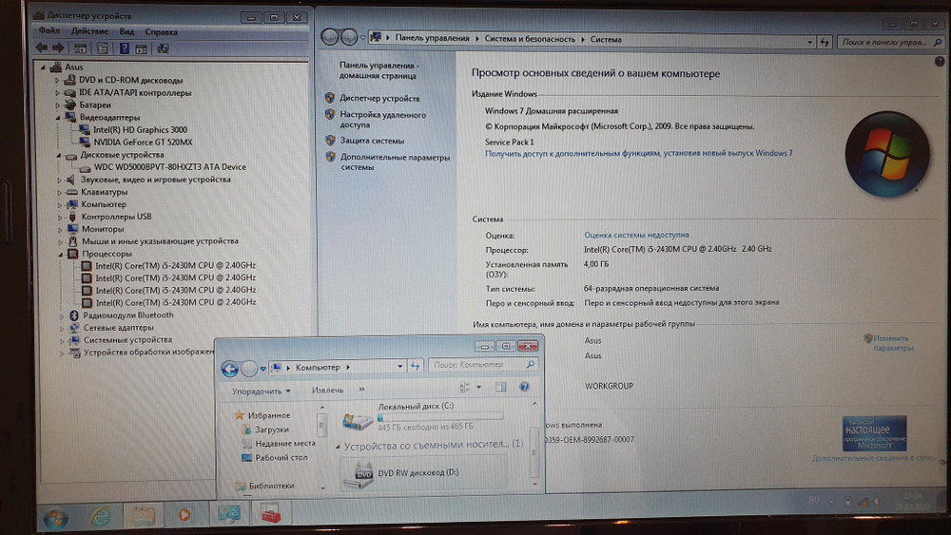Screen dimensions: 951x535
Task: Select WDC WD5000BPVT-80HXZT3 ATA Device
Action: (x=170, y=167)
